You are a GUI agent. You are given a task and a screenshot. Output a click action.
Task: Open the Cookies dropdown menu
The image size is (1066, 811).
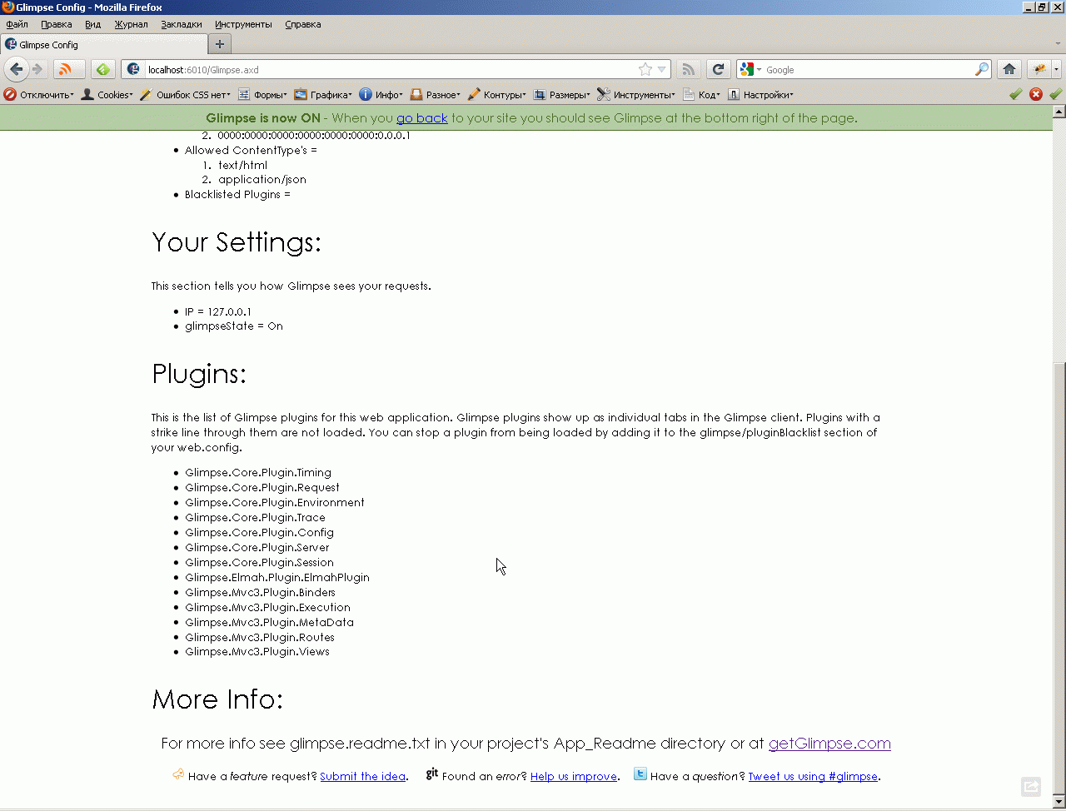[107, 95]
